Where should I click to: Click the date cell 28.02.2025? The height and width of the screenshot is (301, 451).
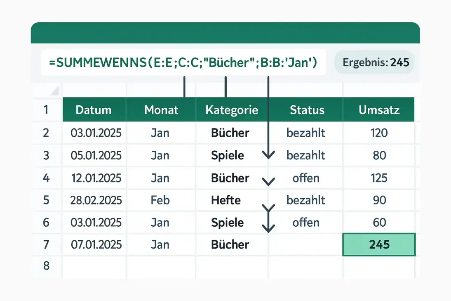96,200
